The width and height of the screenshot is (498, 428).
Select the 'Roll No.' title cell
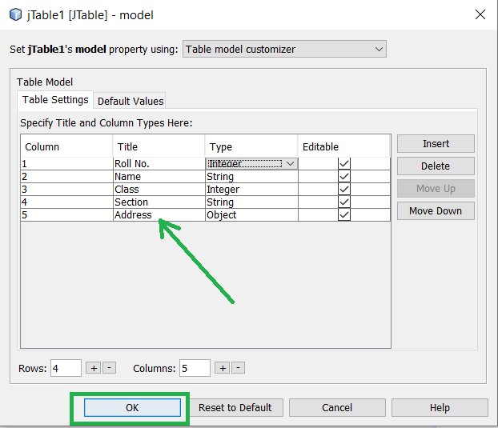(x=159, y=164)
